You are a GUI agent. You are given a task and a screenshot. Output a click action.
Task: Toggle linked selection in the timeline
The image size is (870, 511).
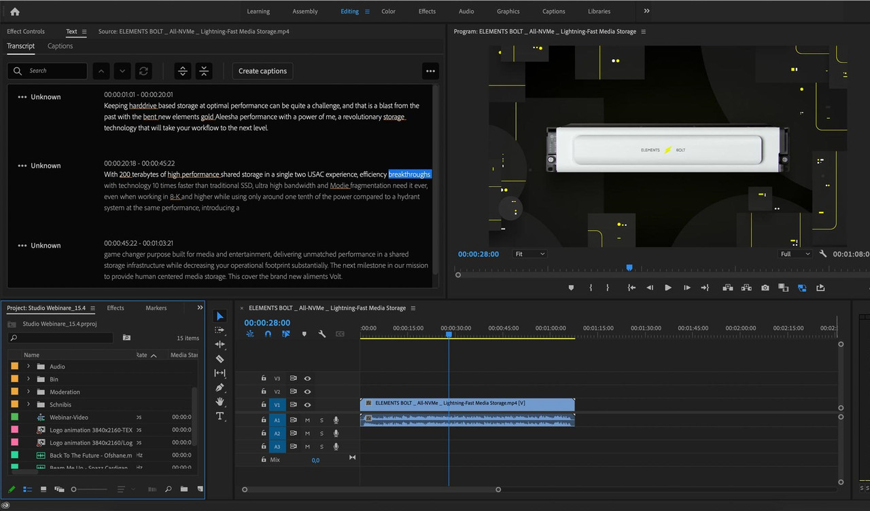click(285, 334)
